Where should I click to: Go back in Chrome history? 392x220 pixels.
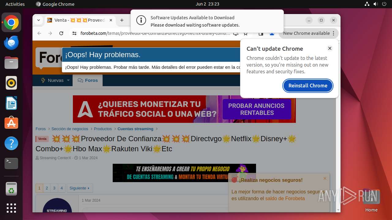tap(39, 33)
